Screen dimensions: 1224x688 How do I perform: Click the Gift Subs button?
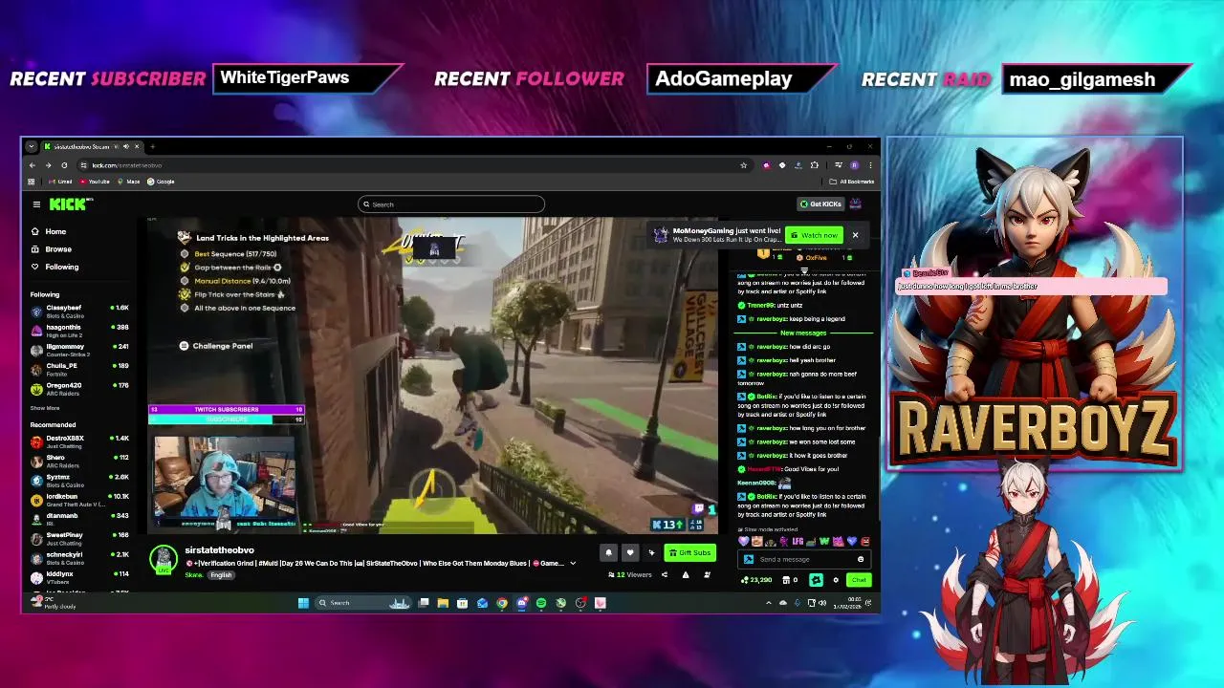690,552
